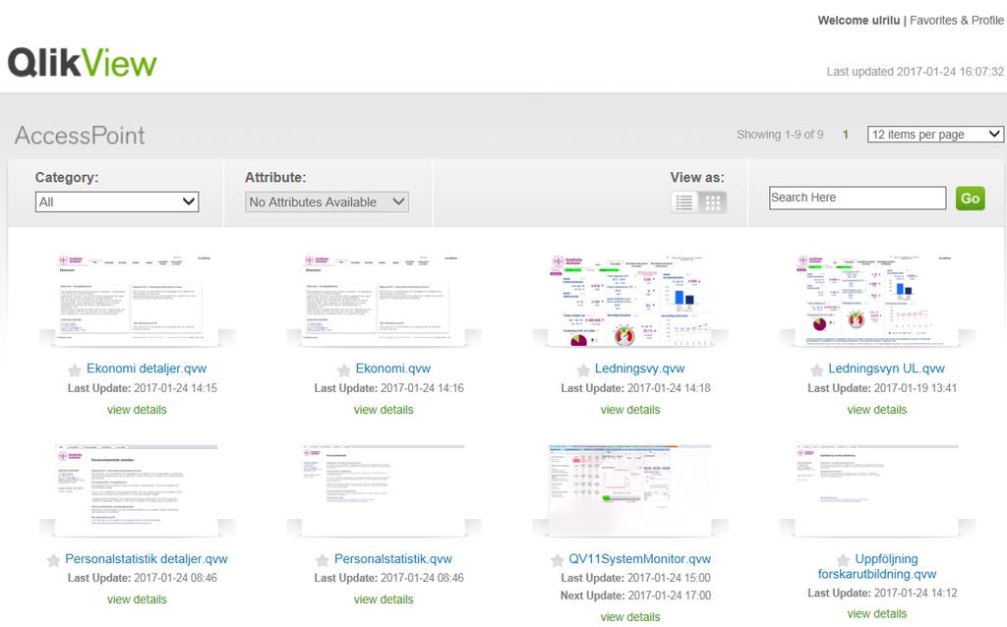The height and width of the screenshot is (627, 1007).
Task: Click the Go search button
Action: click(970, 199)
